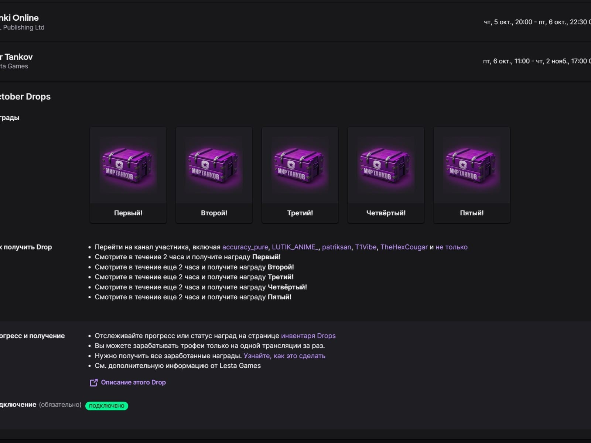The width and height of the screenshot is (591, 443).
Task: Open the external-link icon beside Описание этого Drop
Action: click(94, 382)
